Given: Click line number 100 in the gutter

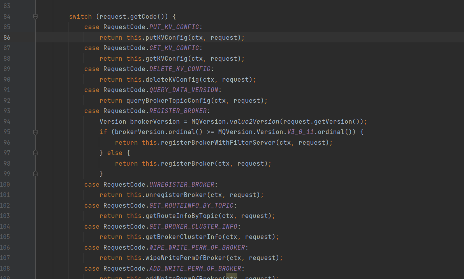Looking at the screenshot, I should (5, 184).
